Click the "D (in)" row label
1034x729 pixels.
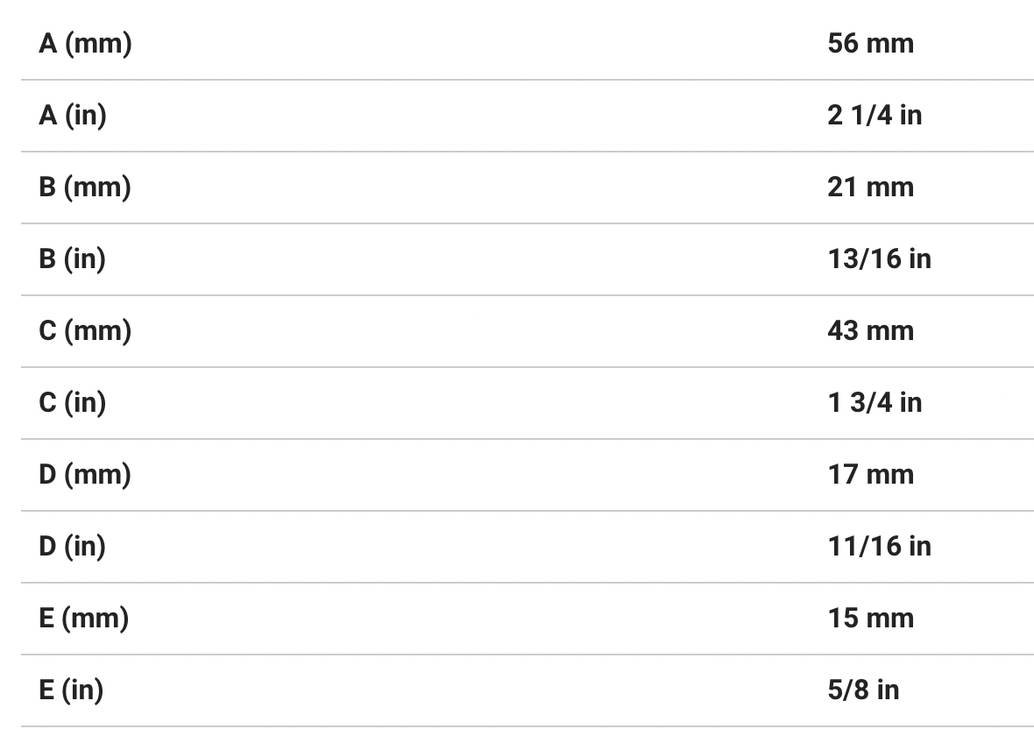[x=72, y=546]
